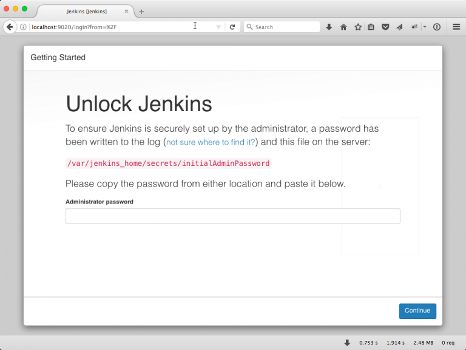466x350 pixels.
Task: Open the Firefox downloads arrow in toolbar
Action: (x=329, y=27)
